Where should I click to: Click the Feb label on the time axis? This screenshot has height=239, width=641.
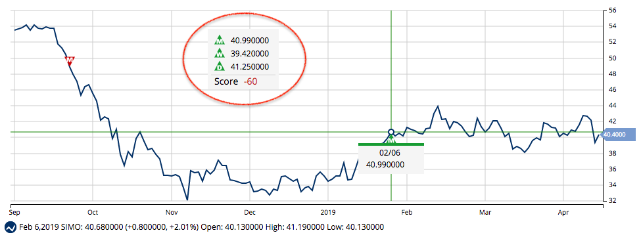pyautogui.click(x=407, y=213)
